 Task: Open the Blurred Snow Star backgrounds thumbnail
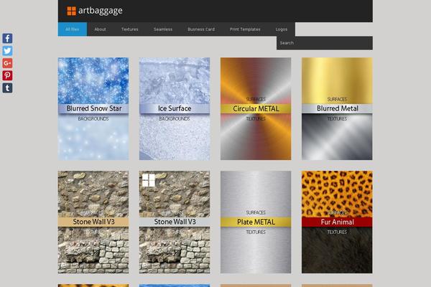tap(93, 109)
